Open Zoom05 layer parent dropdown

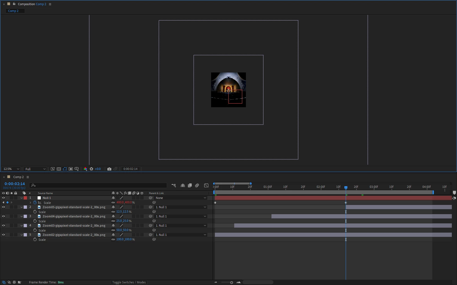(x=181, y=207)
